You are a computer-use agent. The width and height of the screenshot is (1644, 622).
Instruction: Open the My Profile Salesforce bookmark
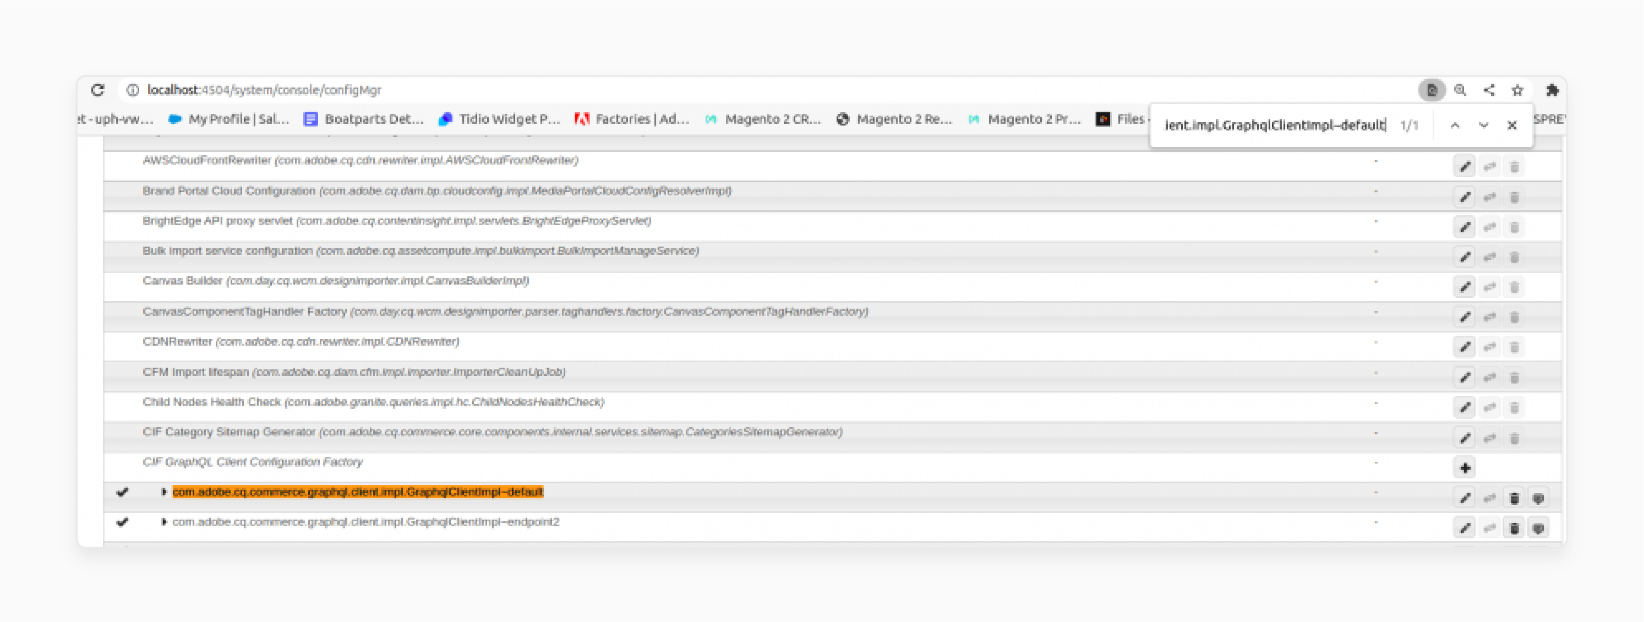(228, 119)
